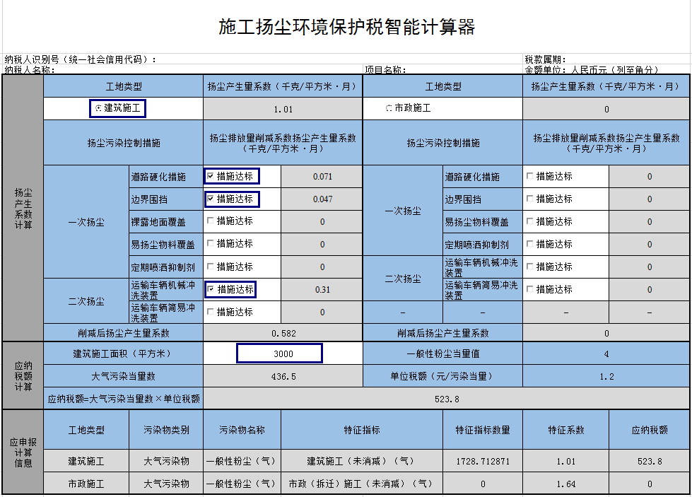Click the 436.5 大气污染当量数 value
Image resolution: width=692 pixels, height=497 pixels.
tap(283, 377)
